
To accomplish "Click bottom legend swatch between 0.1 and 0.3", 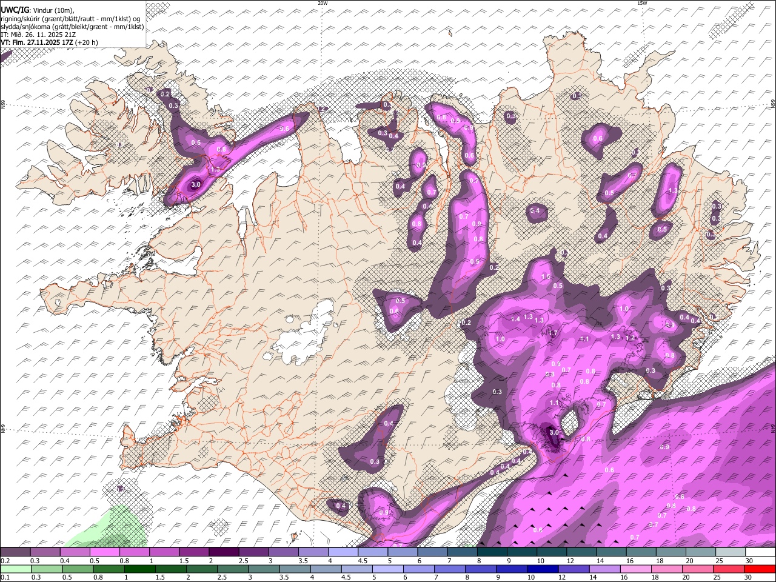I will click(16, 569).
